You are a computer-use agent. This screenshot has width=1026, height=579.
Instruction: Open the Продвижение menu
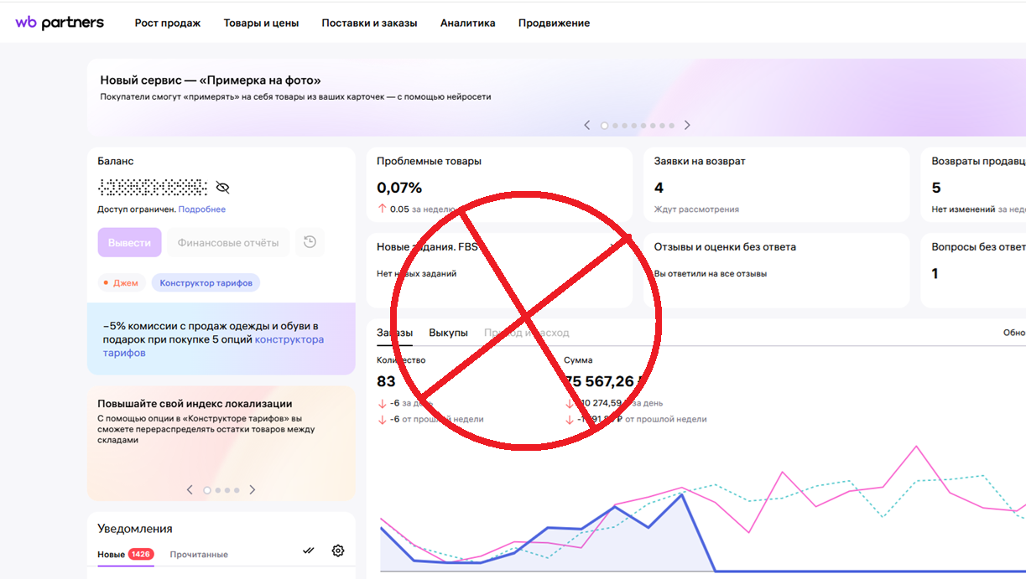tap(555, 23)
